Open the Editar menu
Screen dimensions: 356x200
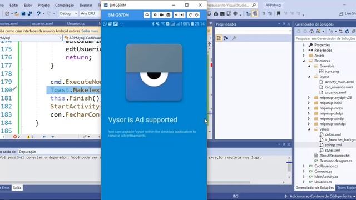tap(14, 5)
